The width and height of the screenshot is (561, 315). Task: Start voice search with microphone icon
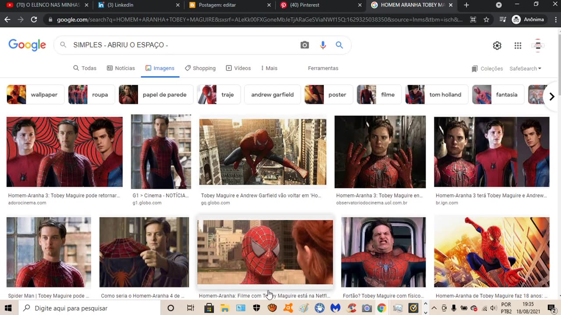323,45
